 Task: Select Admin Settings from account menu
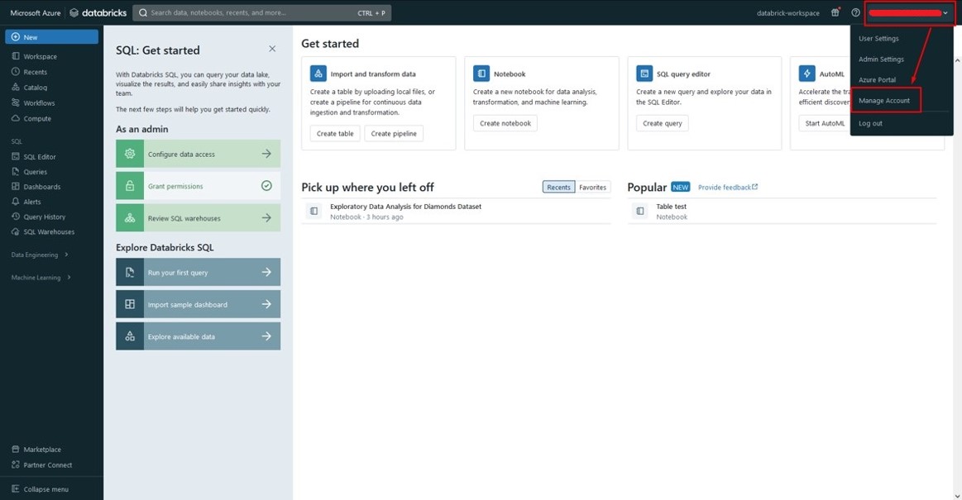click(x=881, y=60)
